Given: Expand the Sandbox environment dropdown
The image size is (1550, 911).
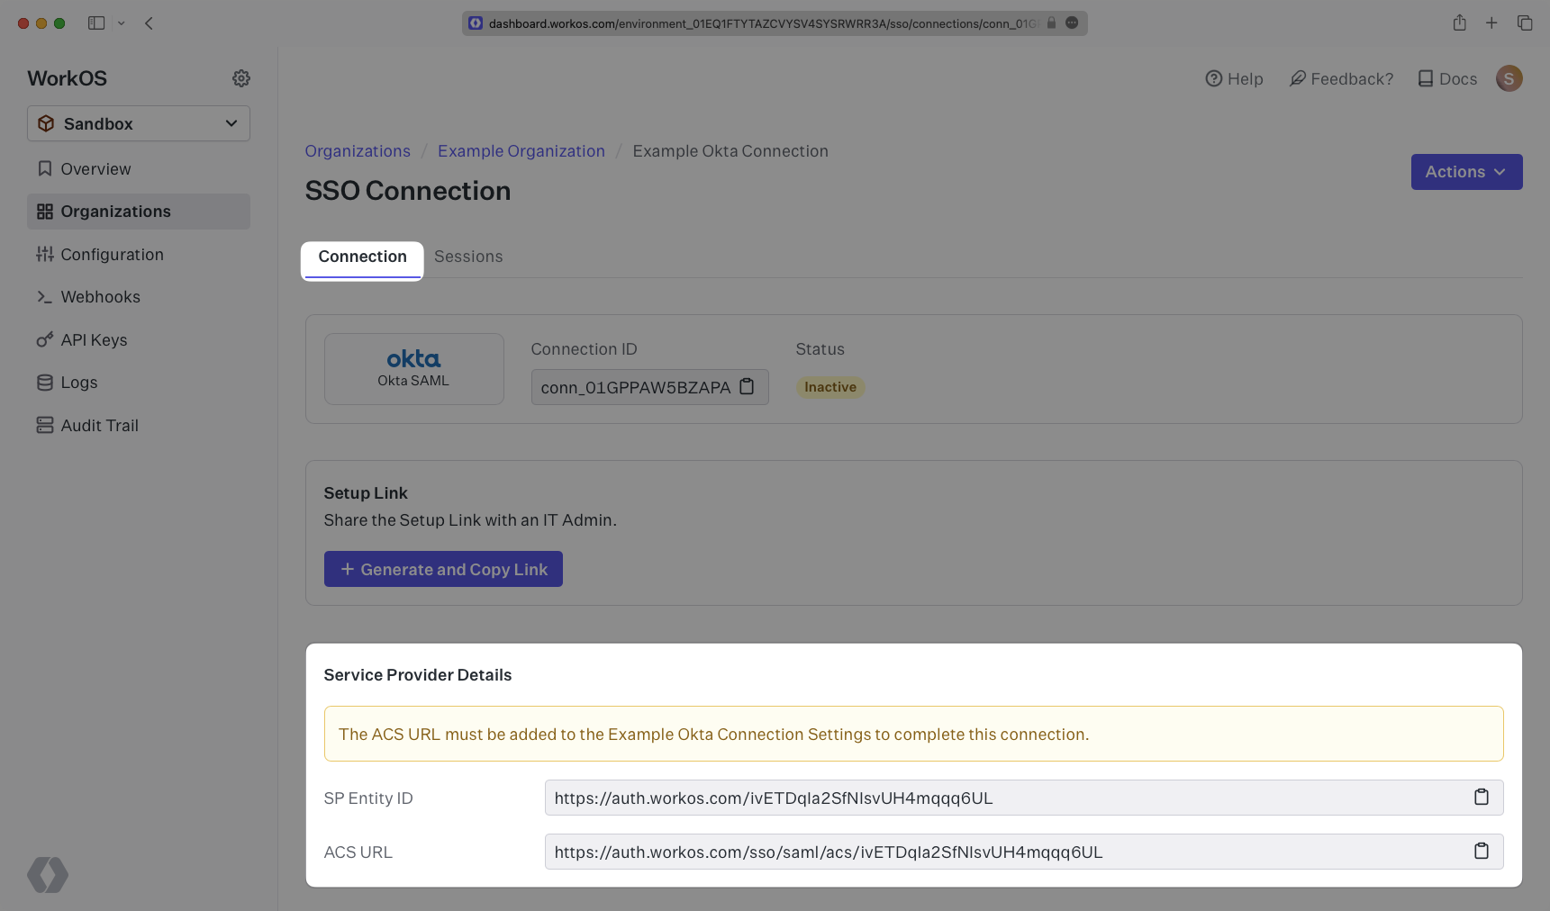Looking at the screenshot, I should coord(139,123).
